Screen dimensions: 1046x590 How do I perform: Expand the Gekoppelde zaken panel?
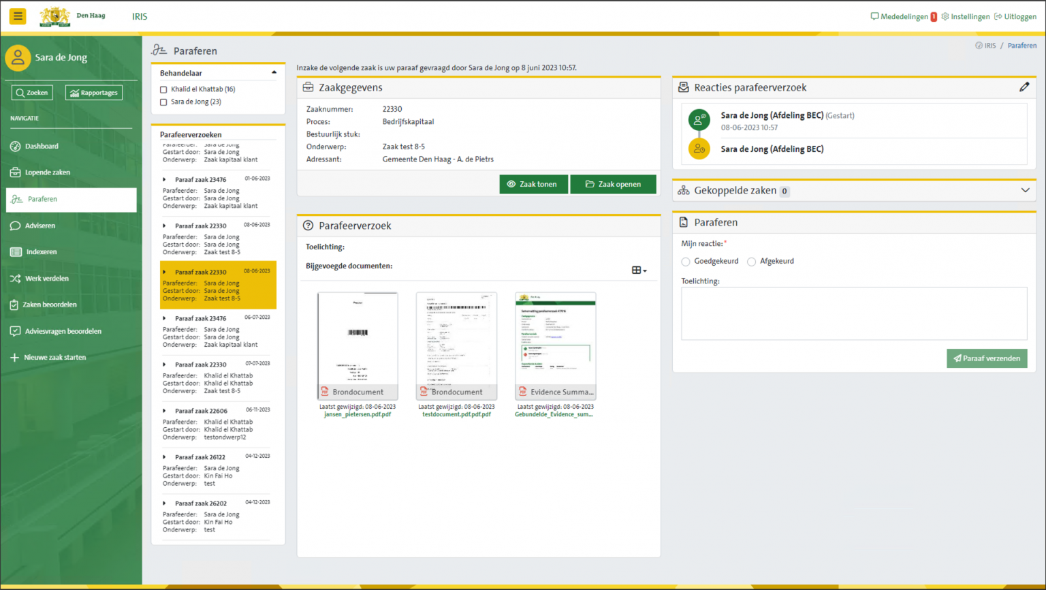point(1025,190)
